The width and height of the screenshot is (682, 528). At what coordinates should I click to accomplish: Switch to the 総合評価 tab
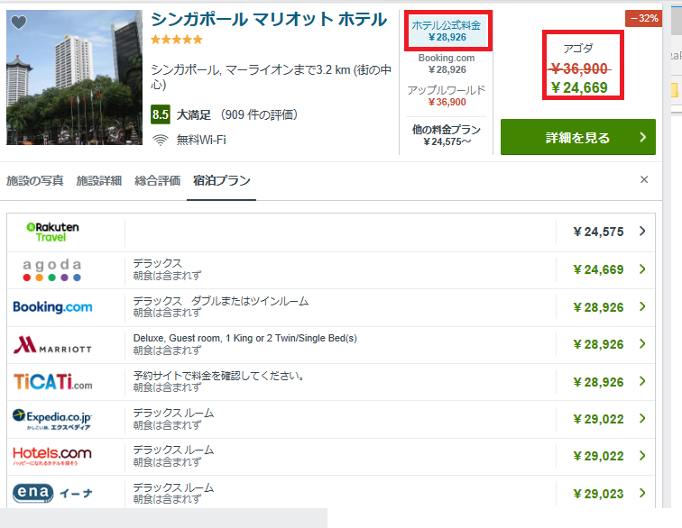click(x=158, y=180)
